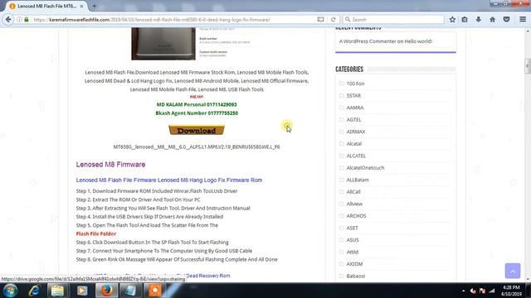The width and height of the screenshot is (531, 298).
Task: Open a new tab with plus button
Action: [x=94, y=6]
